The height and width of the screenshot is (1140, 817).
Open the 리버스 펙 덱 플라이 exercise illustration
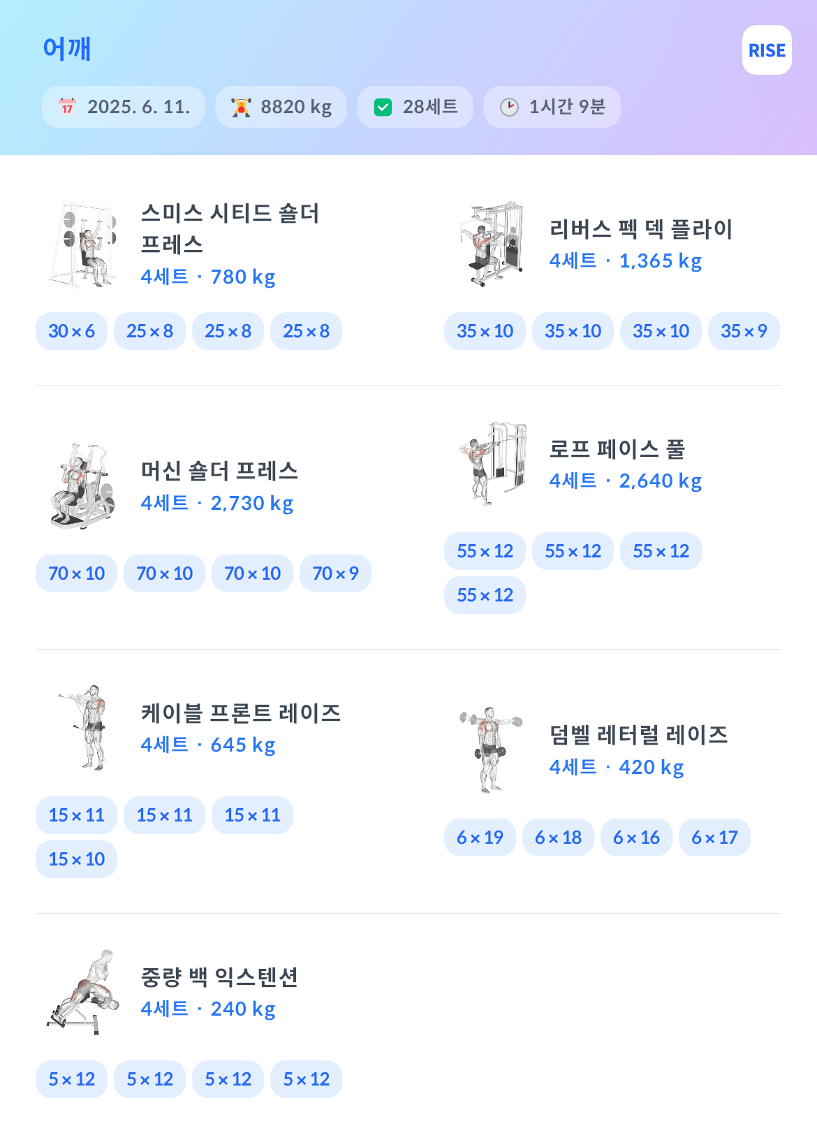(492, 244)
